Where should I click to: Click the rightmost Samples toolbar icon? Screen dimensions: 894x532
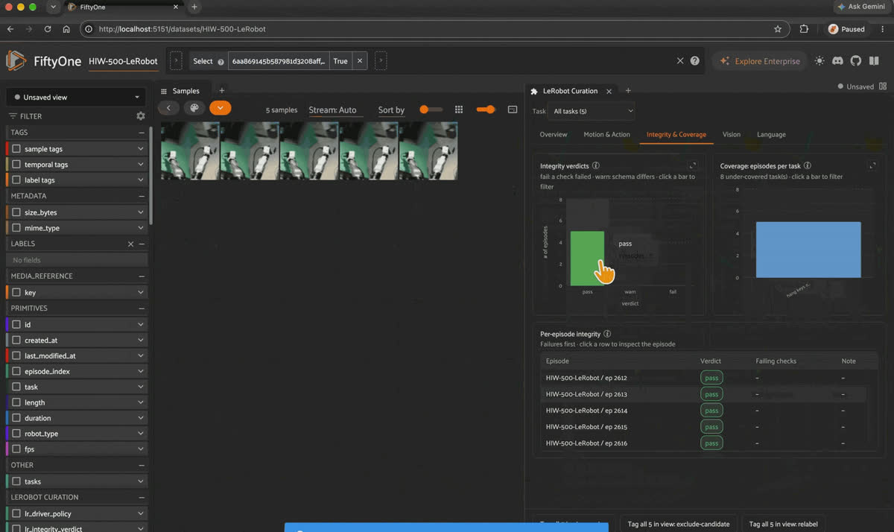(x=513, y=110)
